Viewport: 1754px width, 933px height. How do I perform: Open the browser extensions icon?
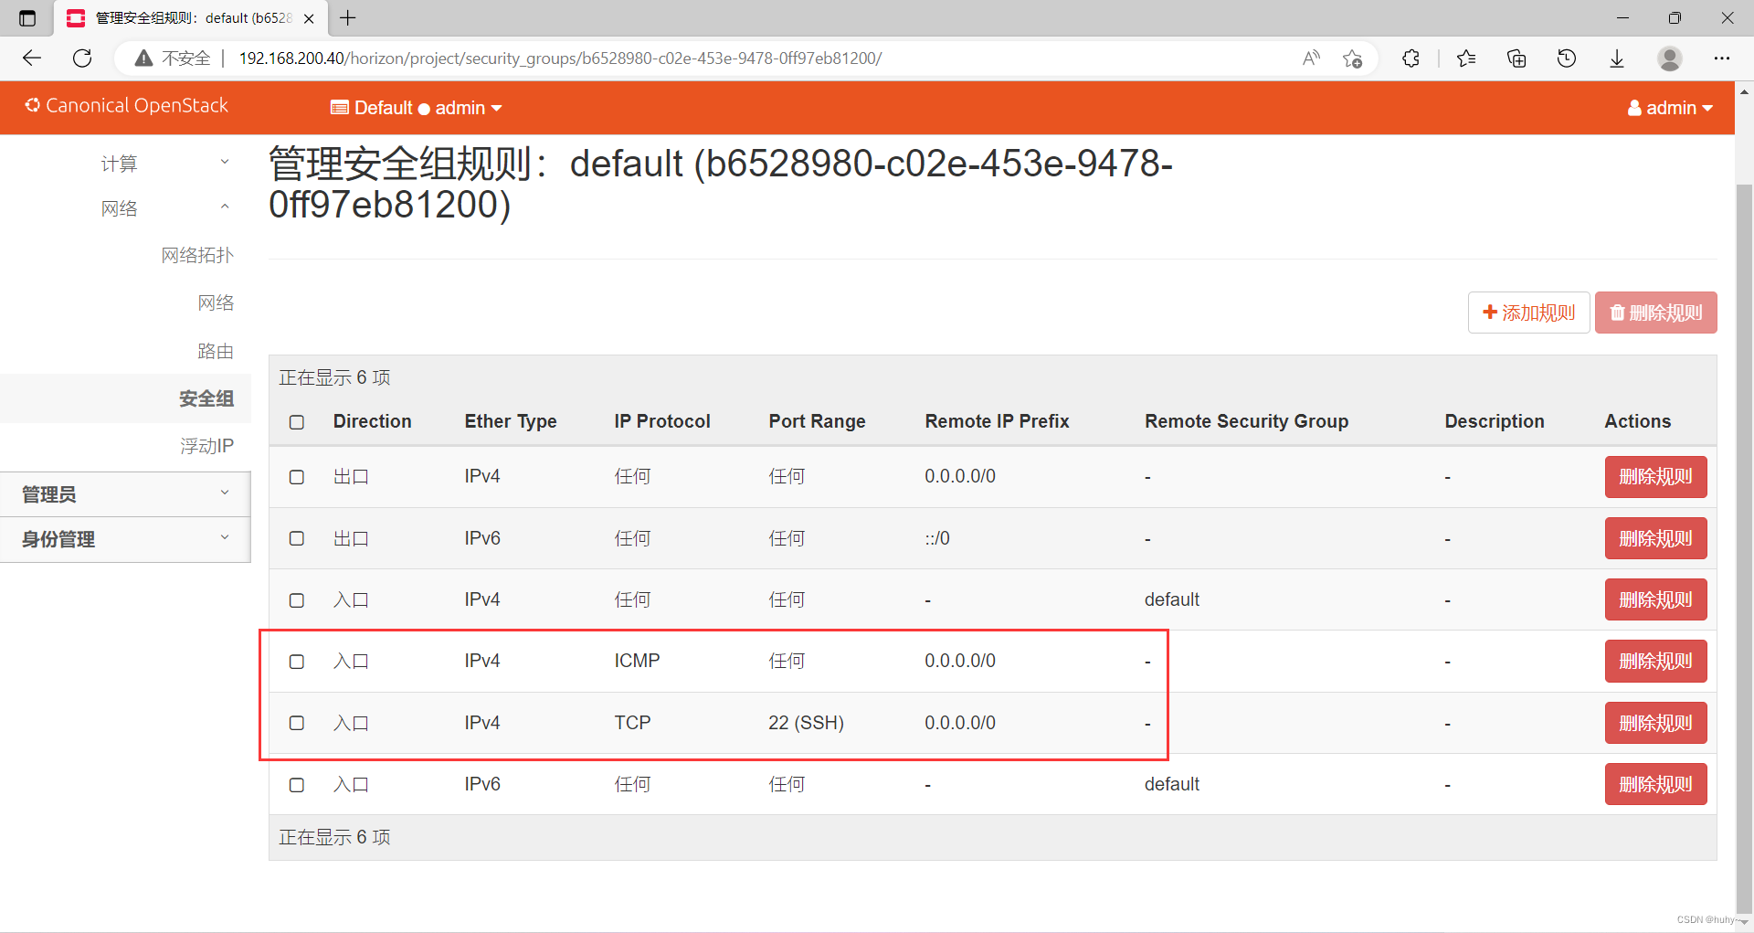[x=1411, y=58]
